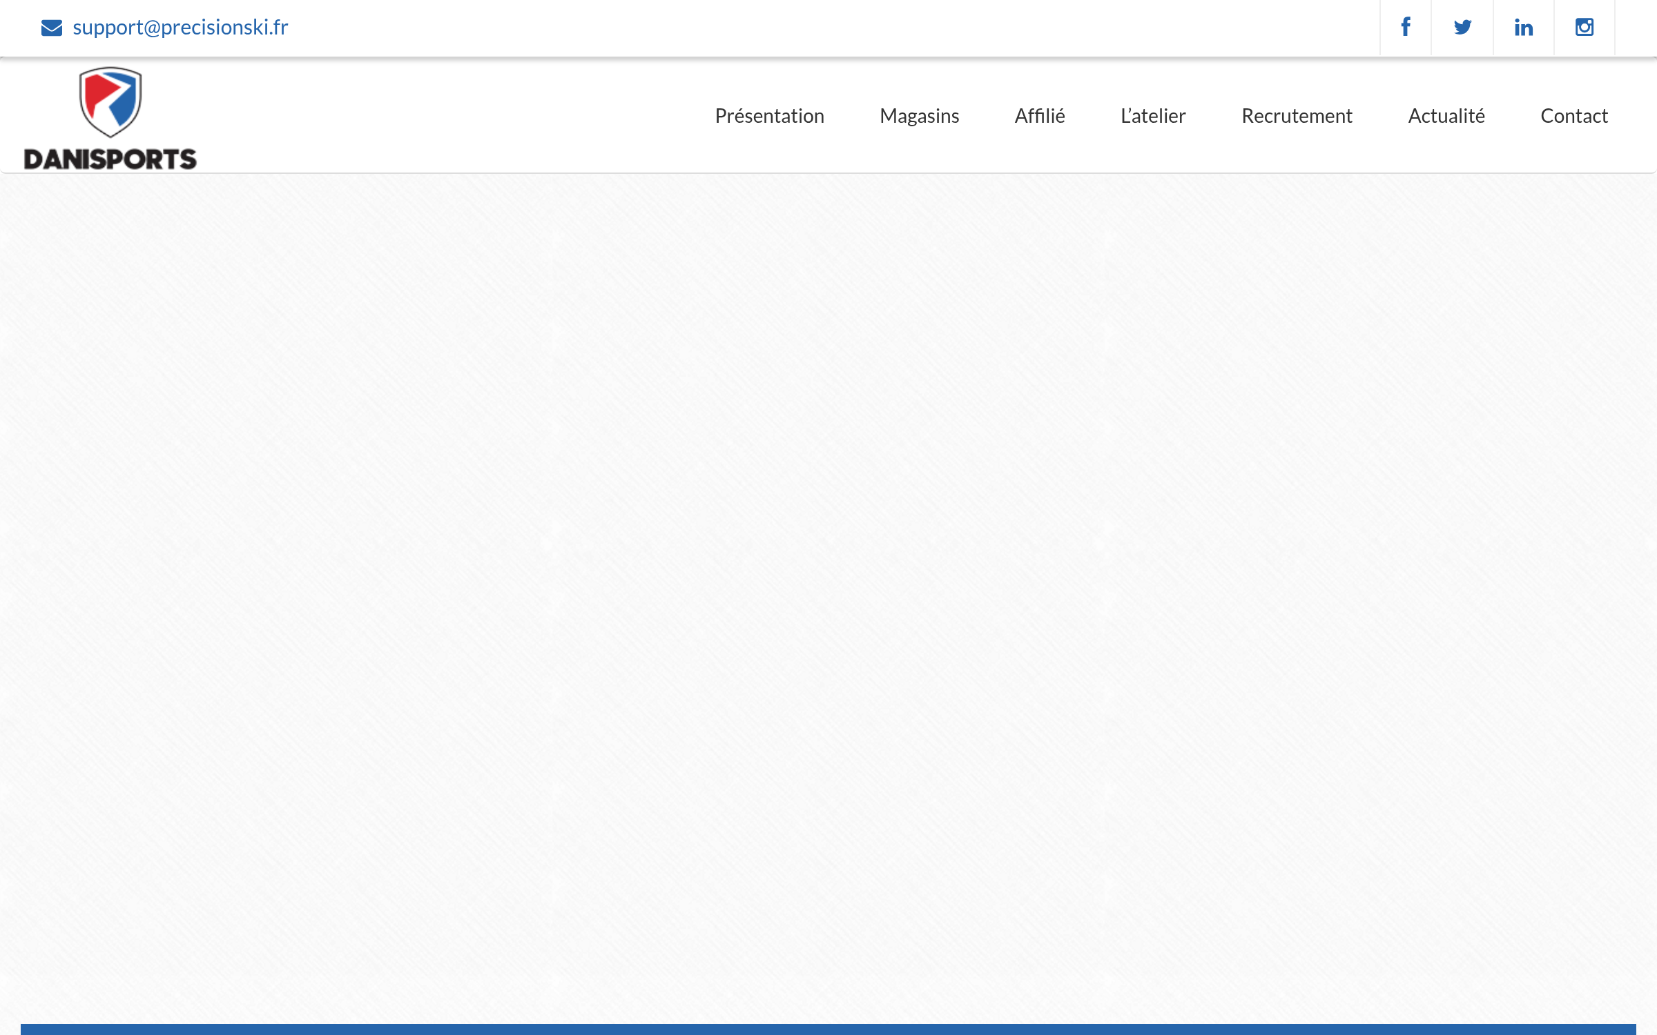1657x1035 pixels.
Task: Open the L'atelier section
Action: [1153, 116]
